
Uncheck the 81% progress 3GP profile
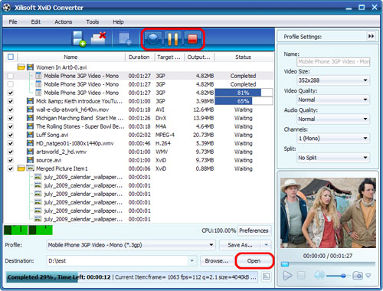coord(11,93)
